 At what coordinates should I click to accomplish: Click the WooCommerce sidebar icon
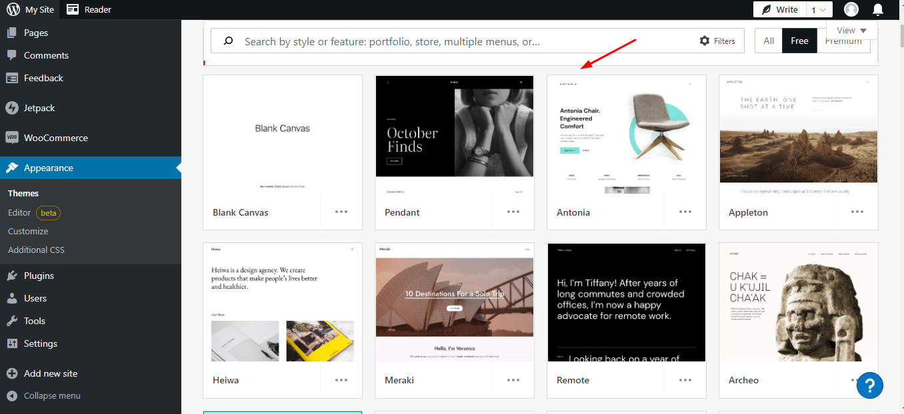point(12,138)
